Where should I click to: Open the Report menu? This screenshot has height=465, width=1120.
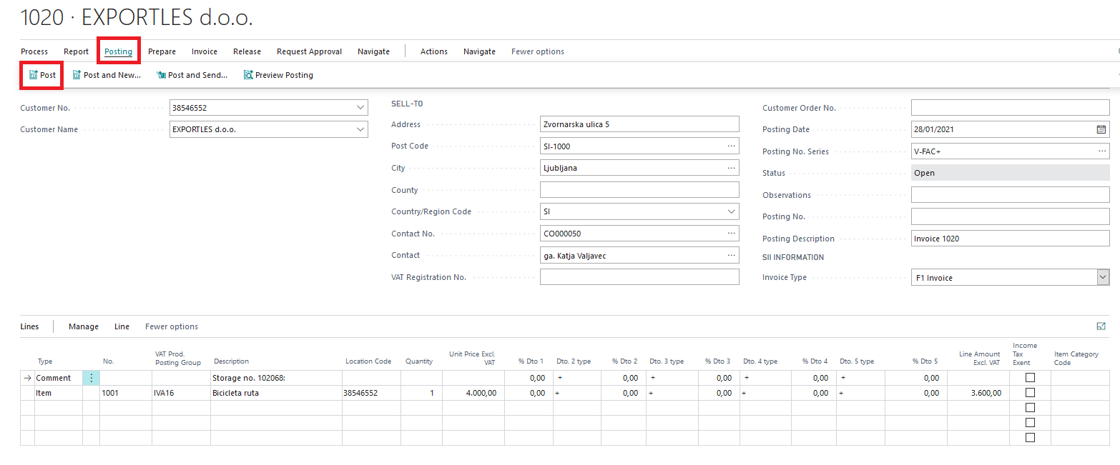pos(76,51)
